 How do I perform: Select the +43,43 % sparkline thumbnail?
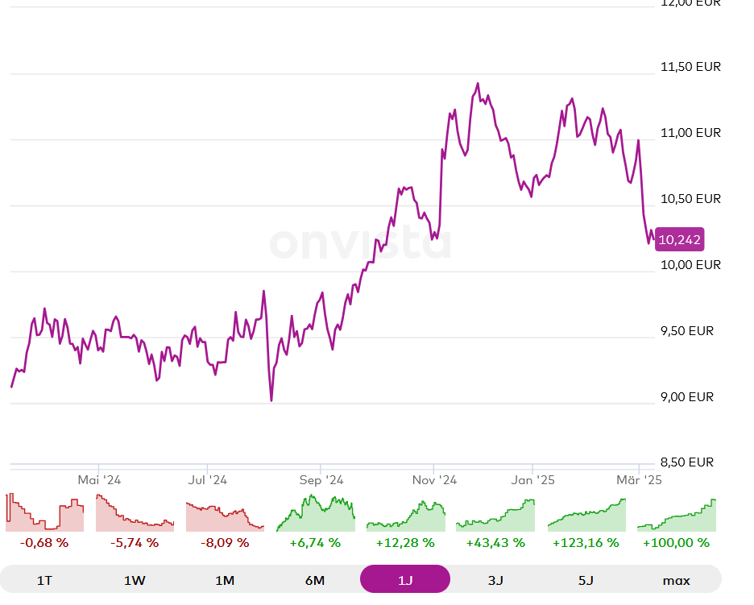click(495, 515)
